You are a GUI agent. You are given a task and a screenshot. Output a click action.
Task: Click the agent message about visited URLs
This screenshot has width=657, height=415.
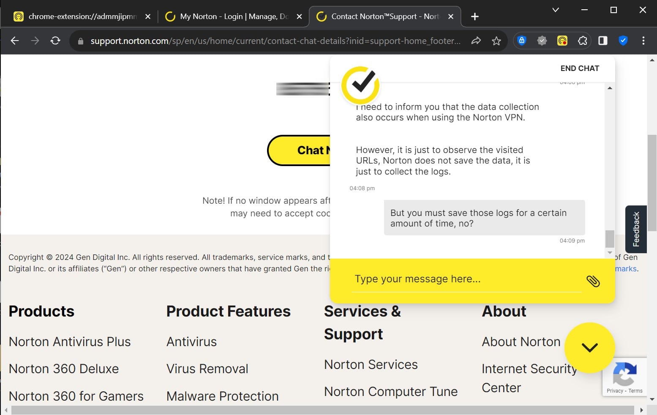(443, 161)
